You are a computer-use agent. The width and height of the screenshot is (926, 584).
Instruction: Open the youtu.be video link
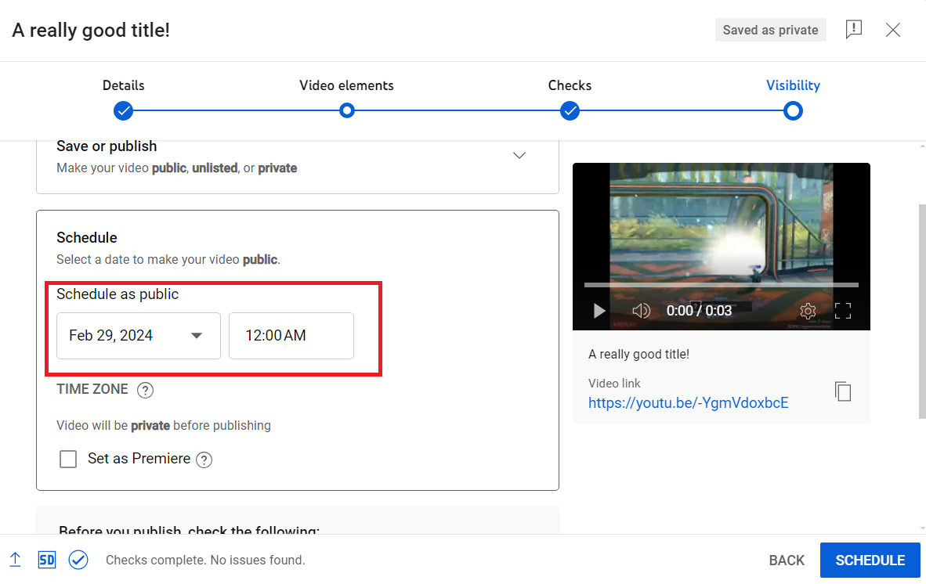coord(688,402)
